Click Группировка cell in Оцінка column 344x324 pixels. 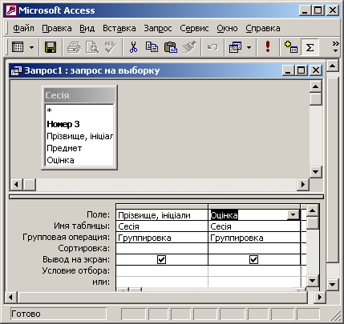click(254, 238)
